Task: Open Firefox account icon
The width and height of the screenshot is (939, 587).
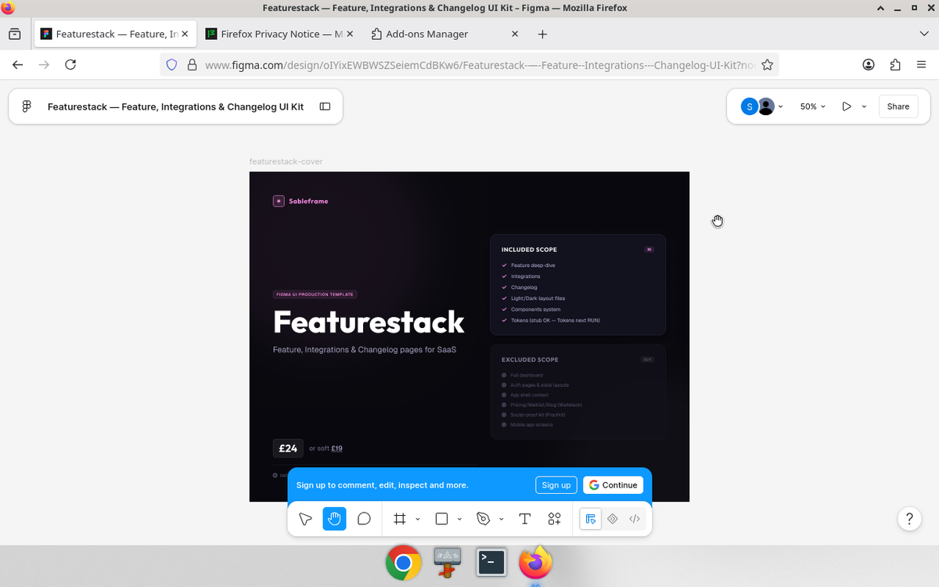Action: (x=869, y=65)
